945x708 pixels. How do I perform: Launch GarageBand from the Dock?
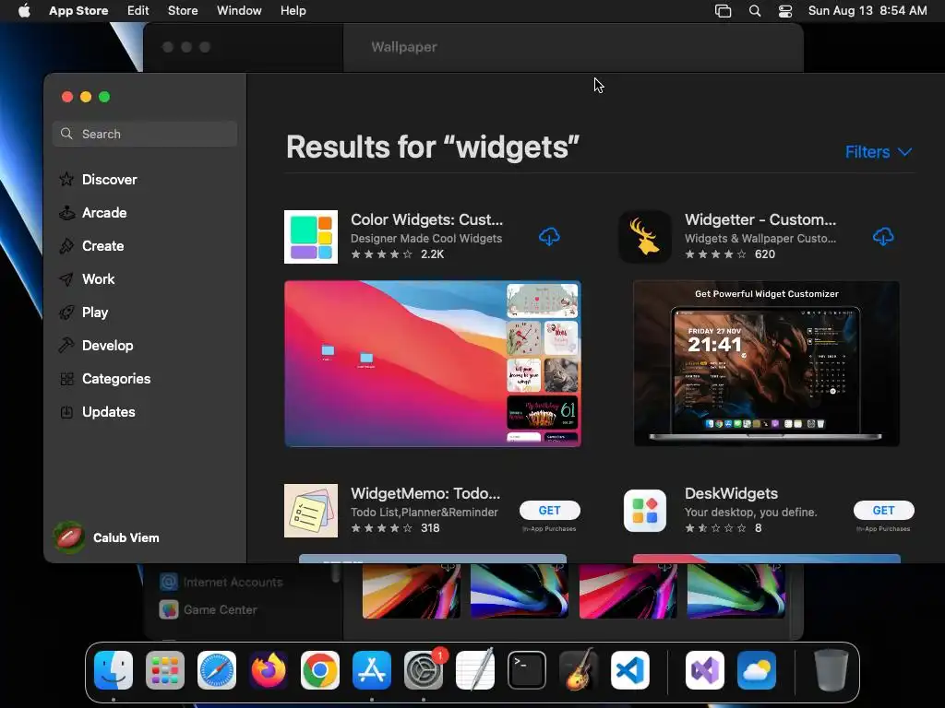[579, 670]
